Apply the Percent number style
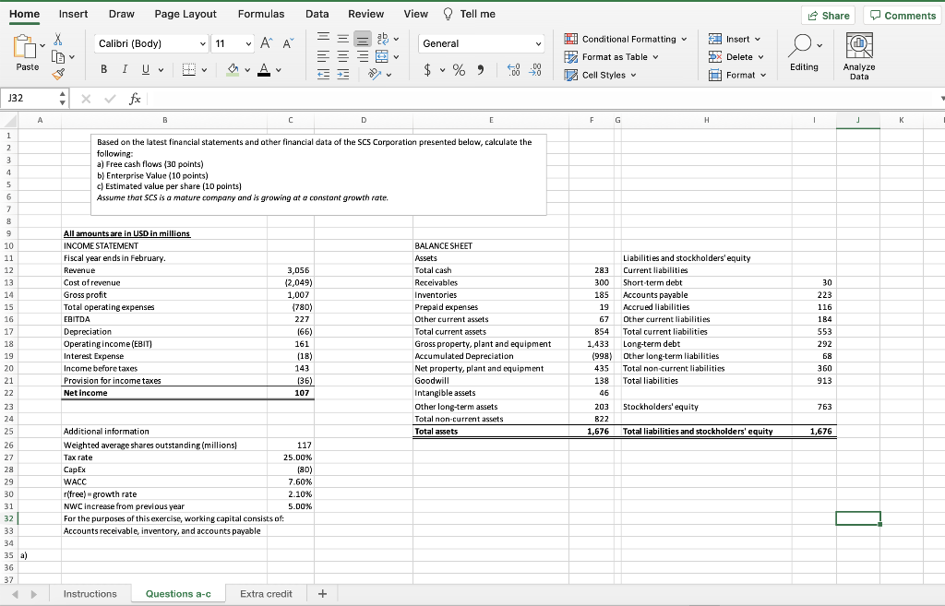The image size is (945, 606). [x=457, y=70]
